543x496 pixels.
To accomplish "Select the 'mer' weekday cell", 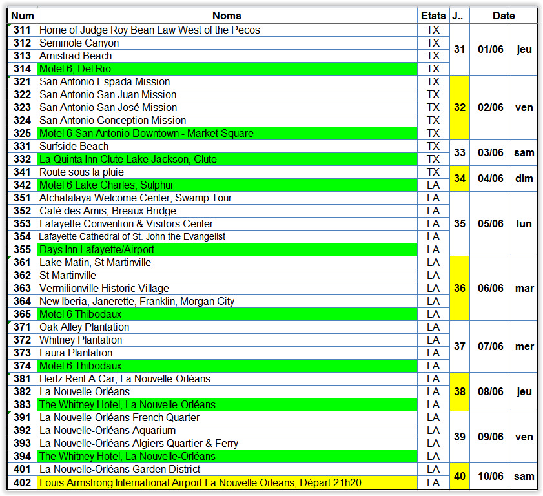I will 524,346.
